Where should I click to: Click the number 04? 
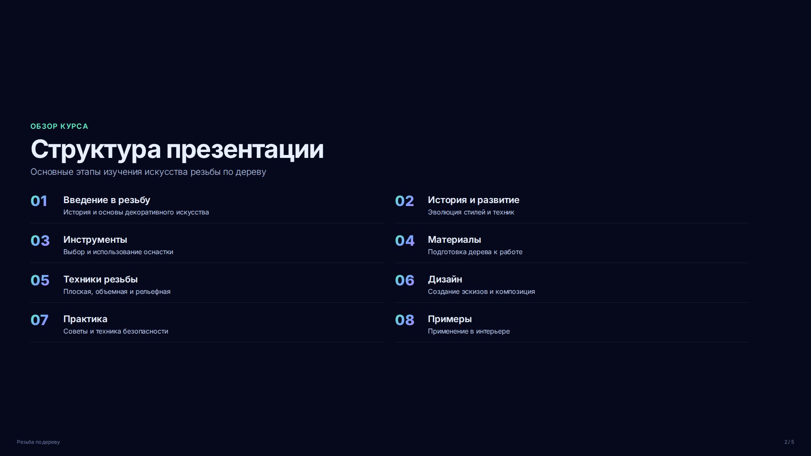405,241
